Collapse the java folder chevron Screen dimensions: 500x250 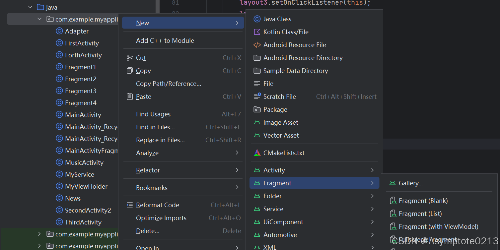pos(30,7)
